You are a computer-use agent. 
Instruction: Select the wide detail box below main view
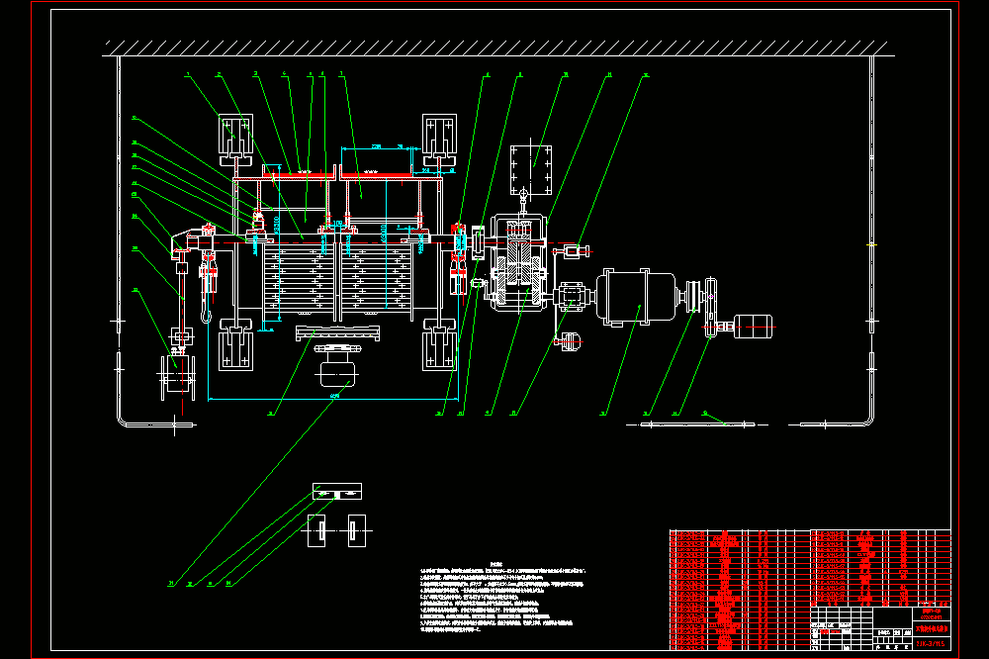tap(337, 491)
